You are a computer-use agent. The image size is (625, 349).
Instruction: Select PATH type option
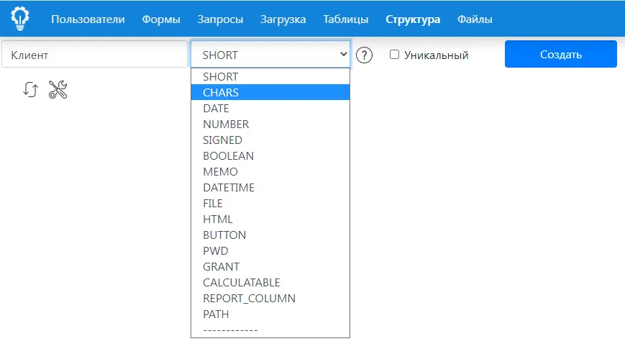[270, 314]
